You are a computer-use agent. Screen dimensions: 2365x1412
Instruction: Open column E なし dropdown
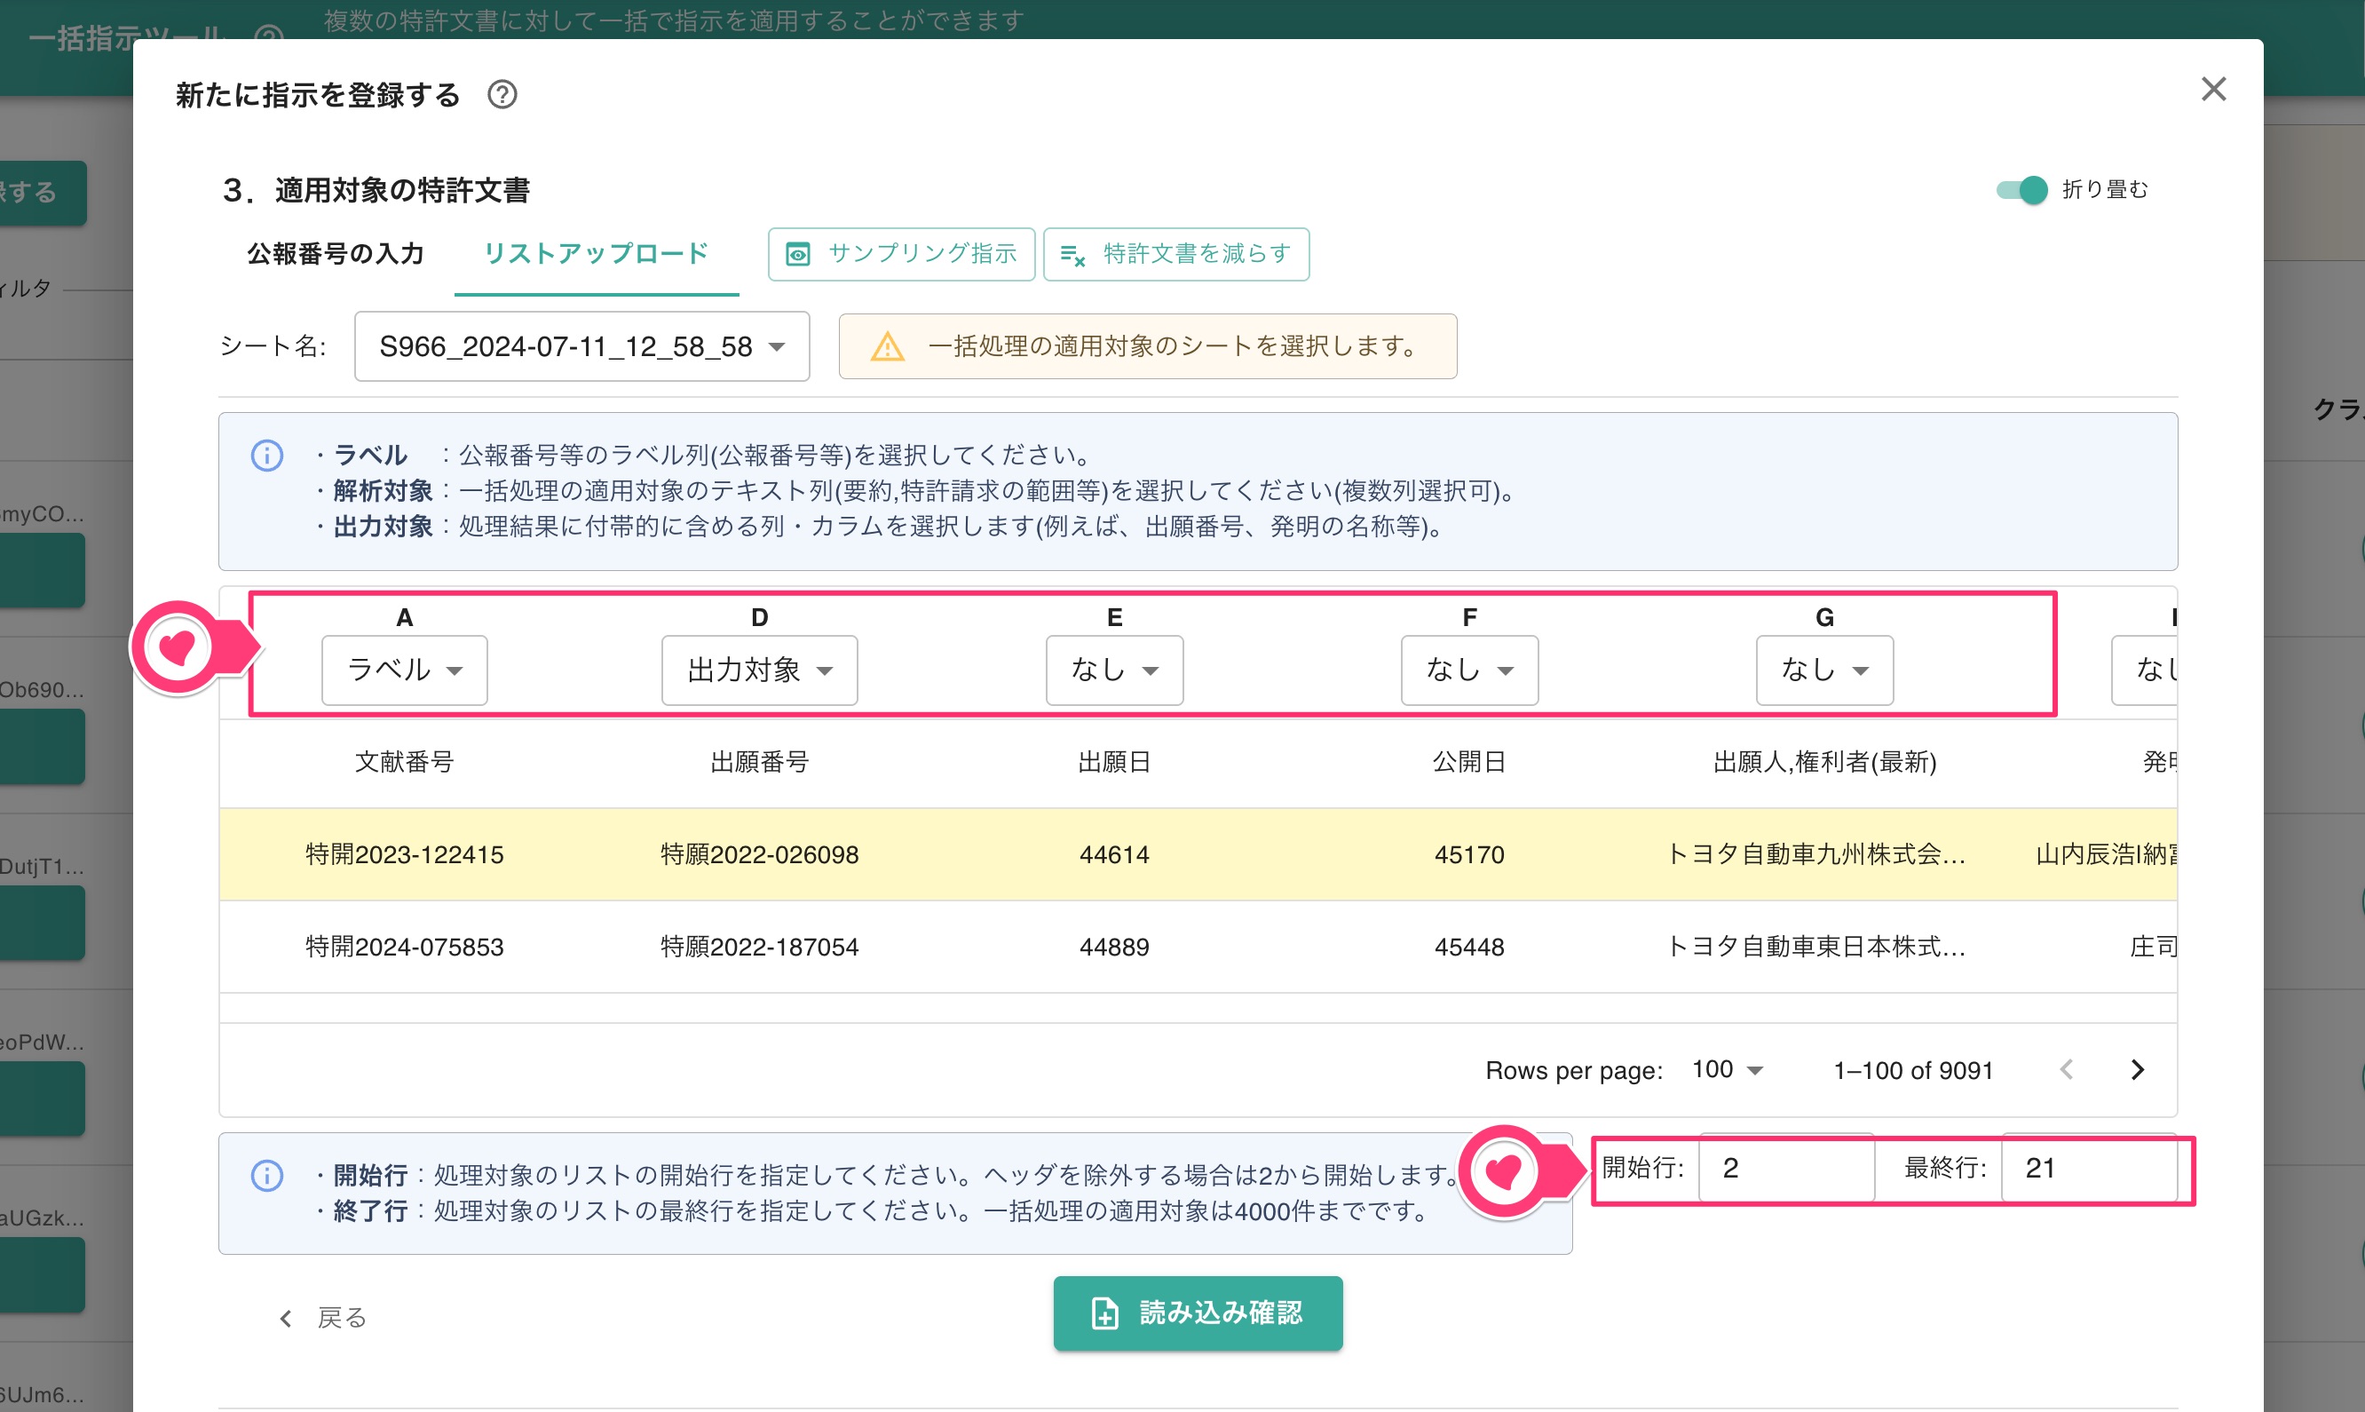tap(1114, 670)
